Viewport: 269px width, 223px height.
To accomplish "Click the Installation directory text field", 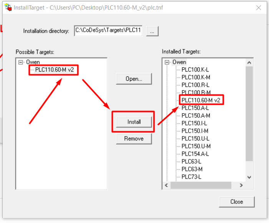I will [108, 31].
